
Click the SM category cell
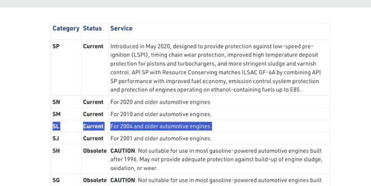click(x=57, y=114)
